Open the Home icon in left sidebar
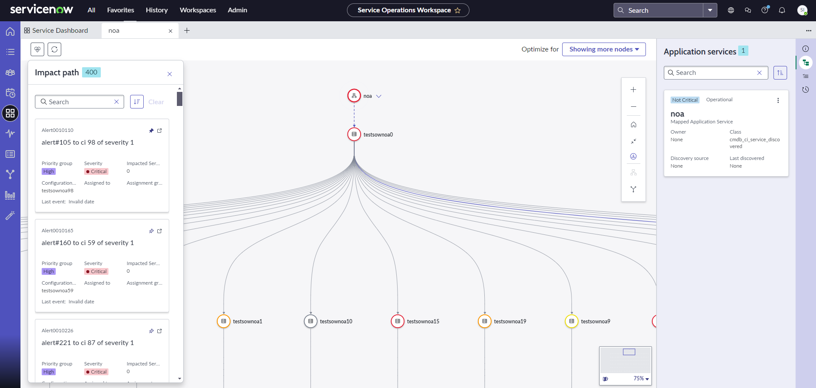The height and width of the screenshot is (388, 816). (x=10, y=31)
